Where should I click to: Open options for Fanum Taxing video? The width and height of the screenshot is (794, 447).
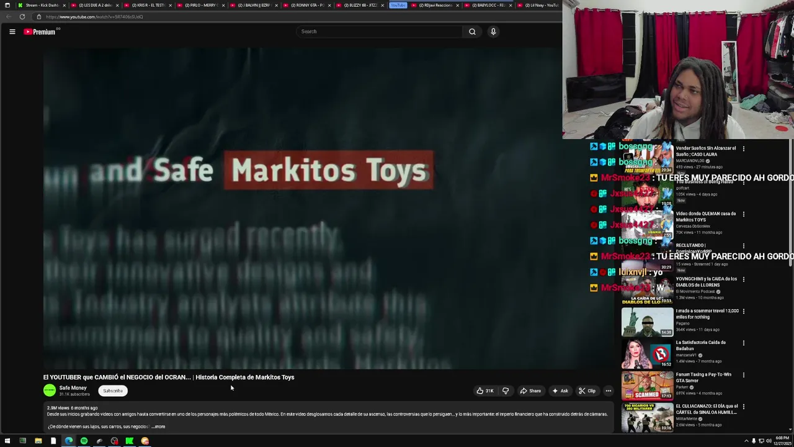coord(743,375)
